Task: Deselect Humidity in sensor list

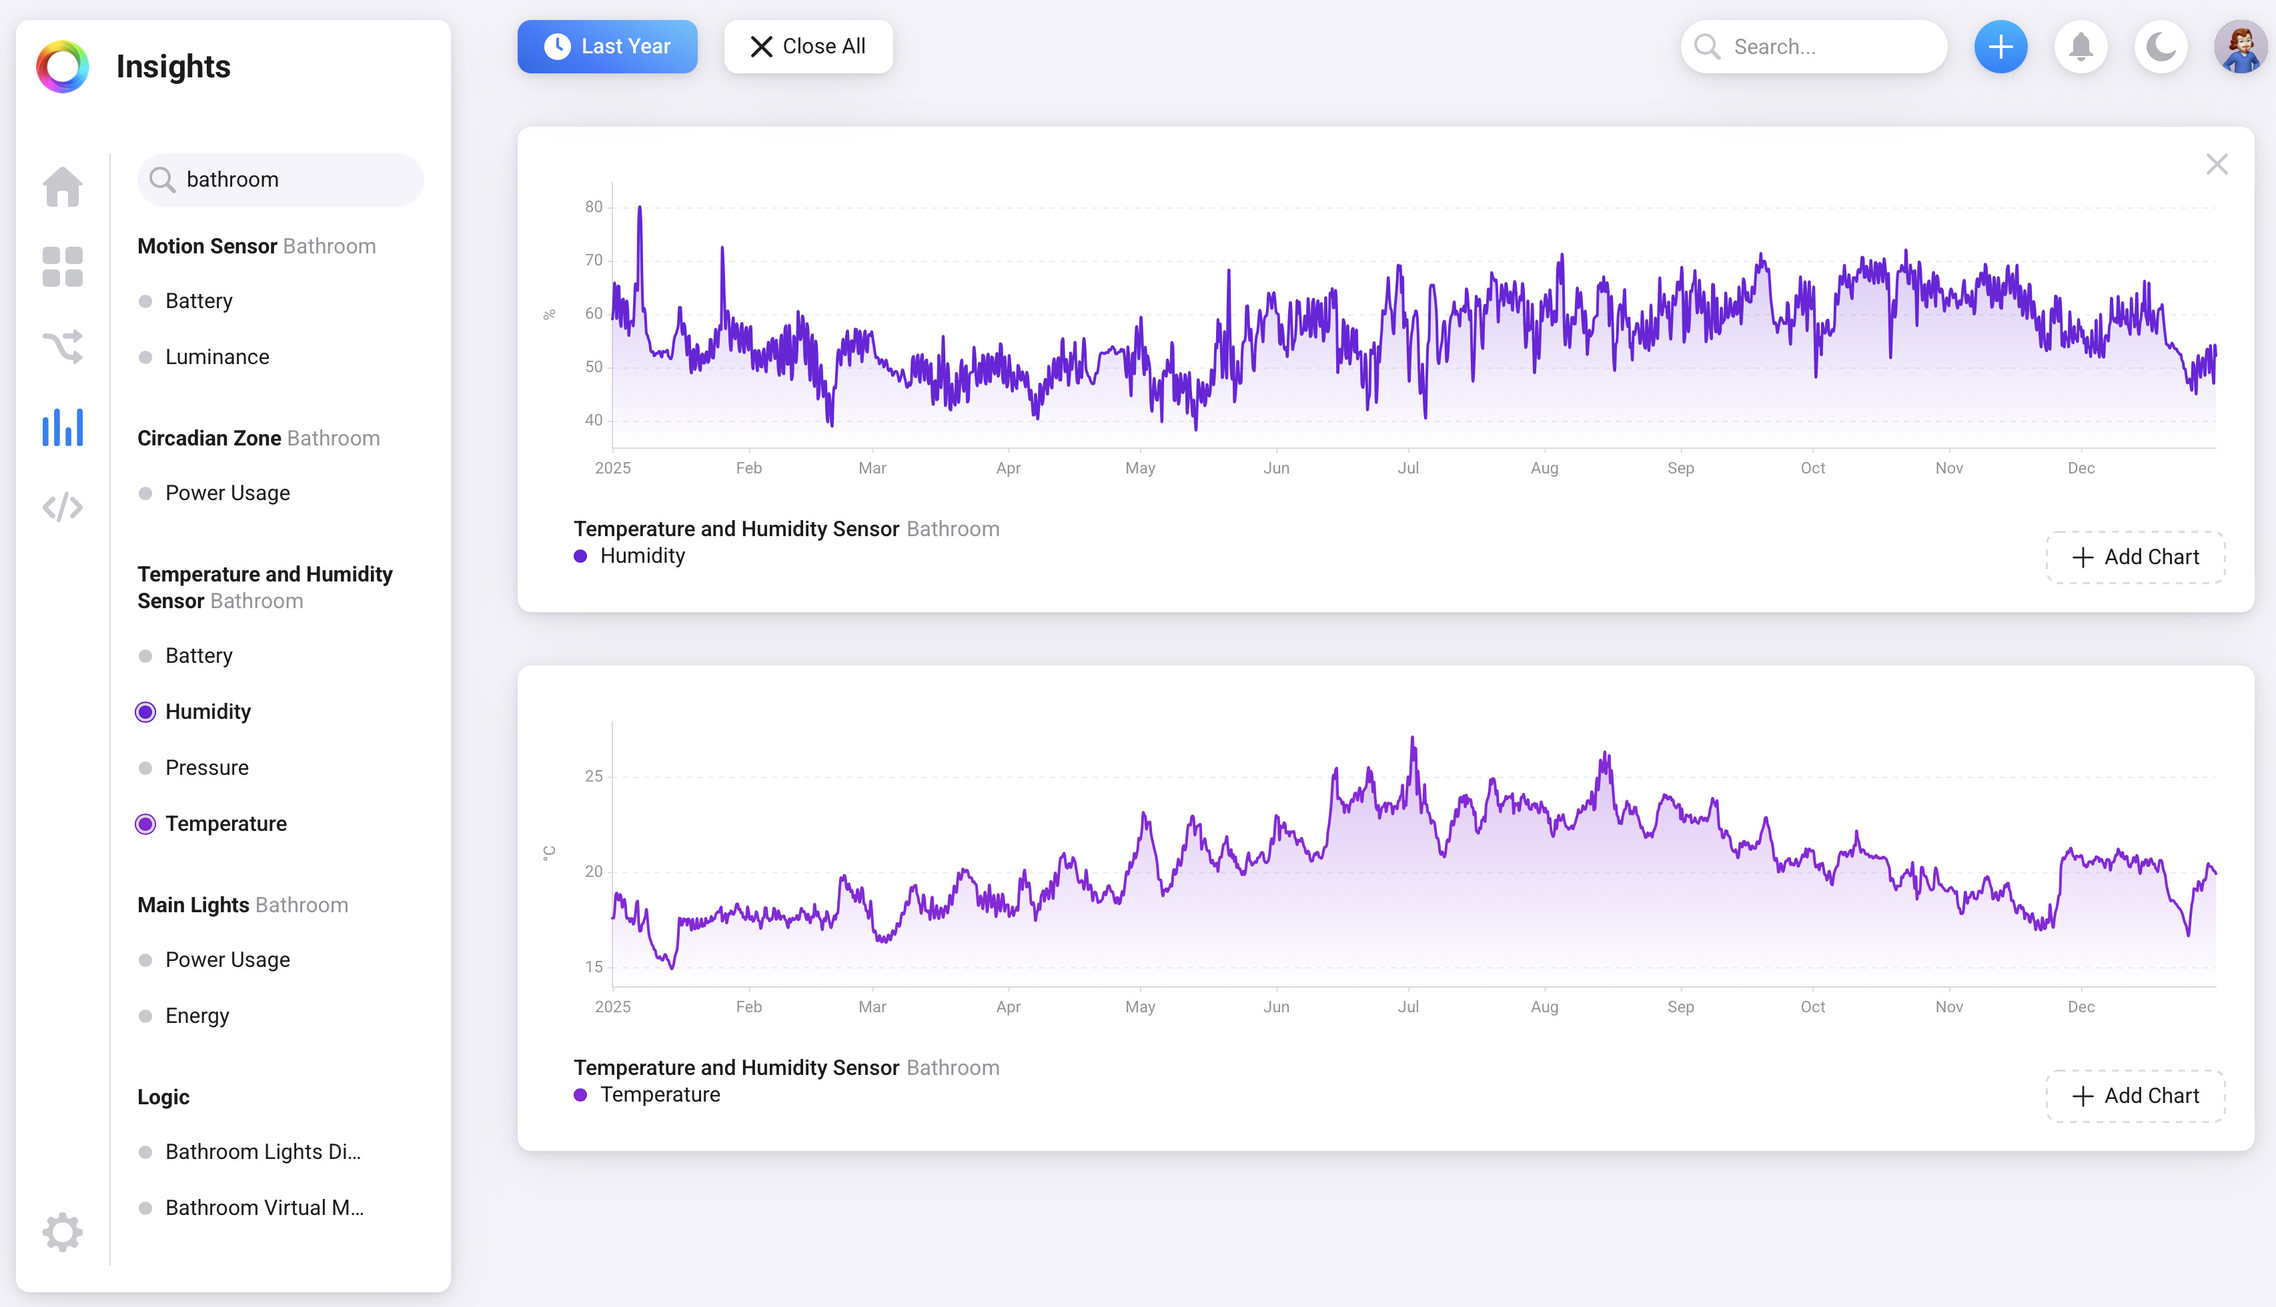Action: [x=207, y=712]
